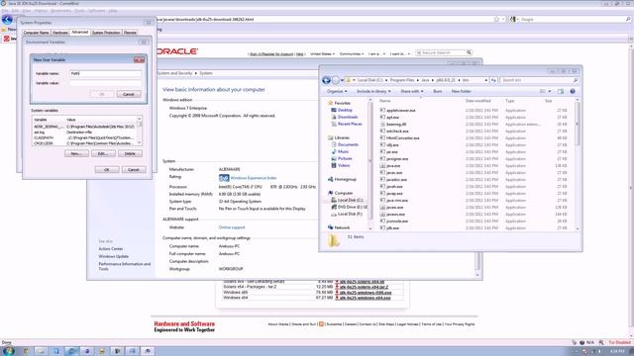634x356 pixels.
Task: Toggle the Explorer preview pane icon
Action: (x=561, y=92)
